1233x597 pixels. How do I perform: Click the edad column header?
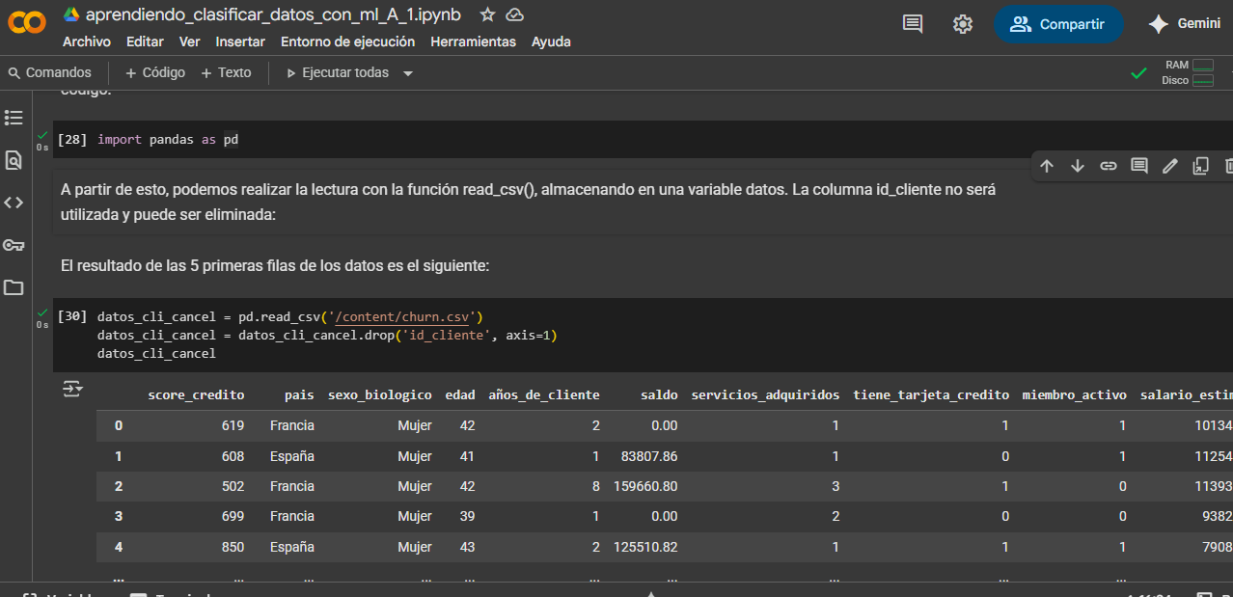tap(460, 395)
